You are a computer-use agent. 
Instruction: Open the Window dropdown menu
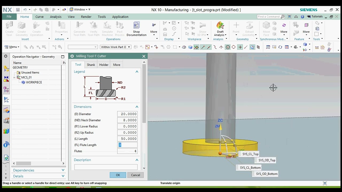point(80,10)
